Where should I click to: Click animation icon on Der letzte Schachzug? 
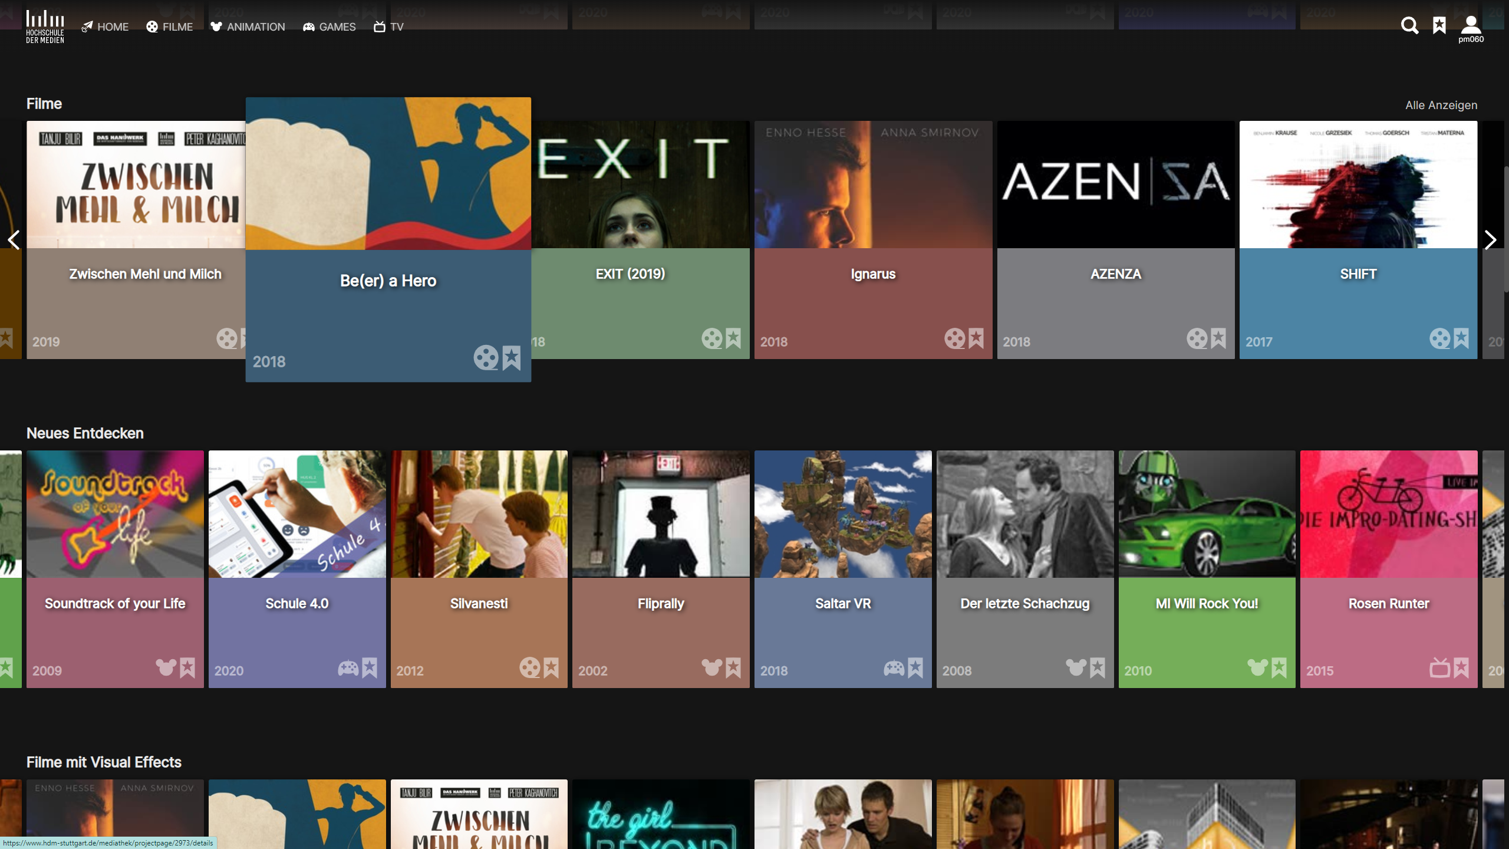tap(1076, 667)
